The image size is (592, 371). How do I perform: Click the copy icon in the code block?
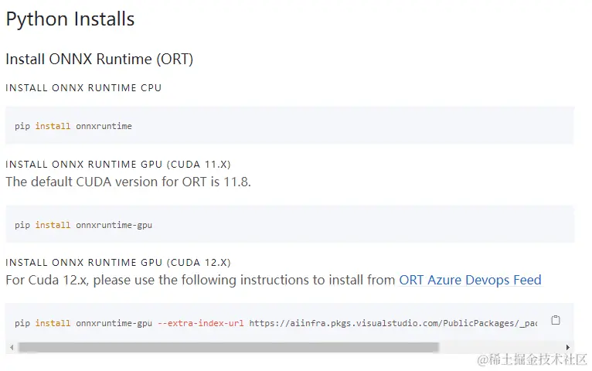pos(555,321)
